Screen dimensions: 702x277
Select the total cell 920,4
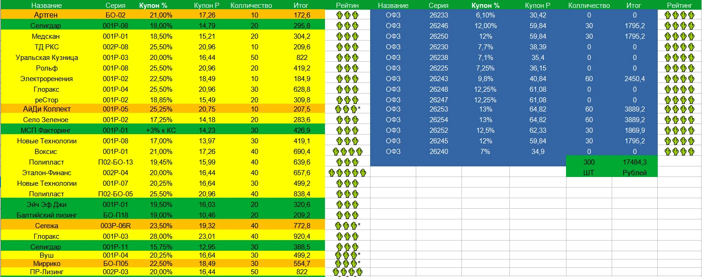(302, 236)
